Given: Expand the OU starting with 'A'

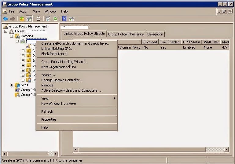Looking at the screenshot, I should (23, 51).
